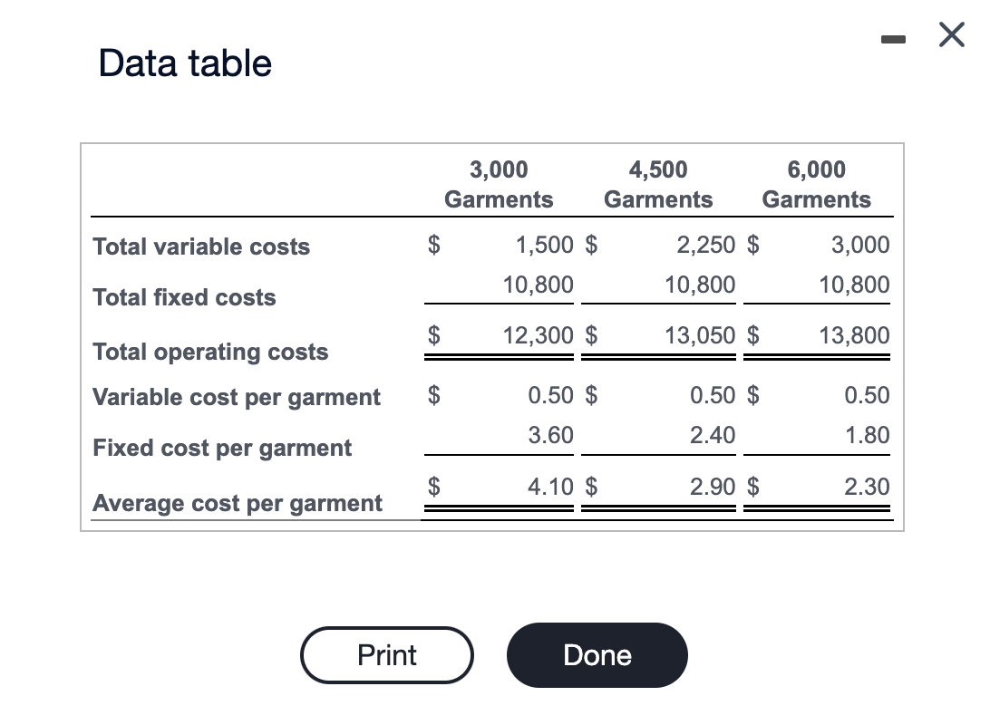The width and height of the screenshot is (990, 725).
Task: Click the Average cost per garment label
Action: pos(238,503)
